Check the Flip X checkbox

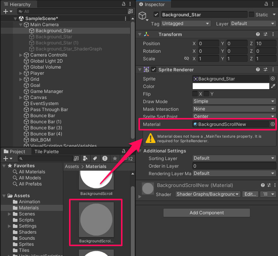click(x=195, y=94)
